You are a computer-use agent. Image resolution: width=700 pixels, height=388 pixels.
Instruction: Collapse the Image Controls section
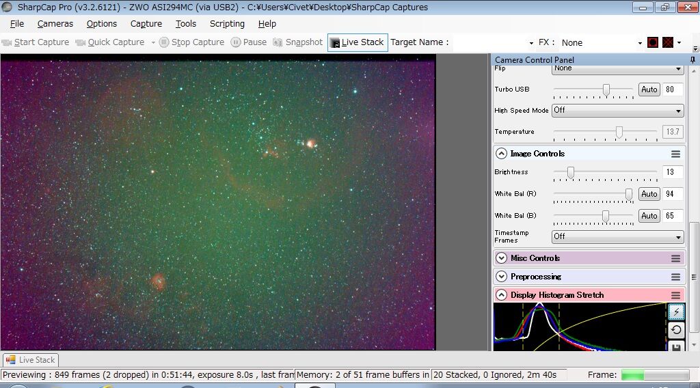coord(501,154)
